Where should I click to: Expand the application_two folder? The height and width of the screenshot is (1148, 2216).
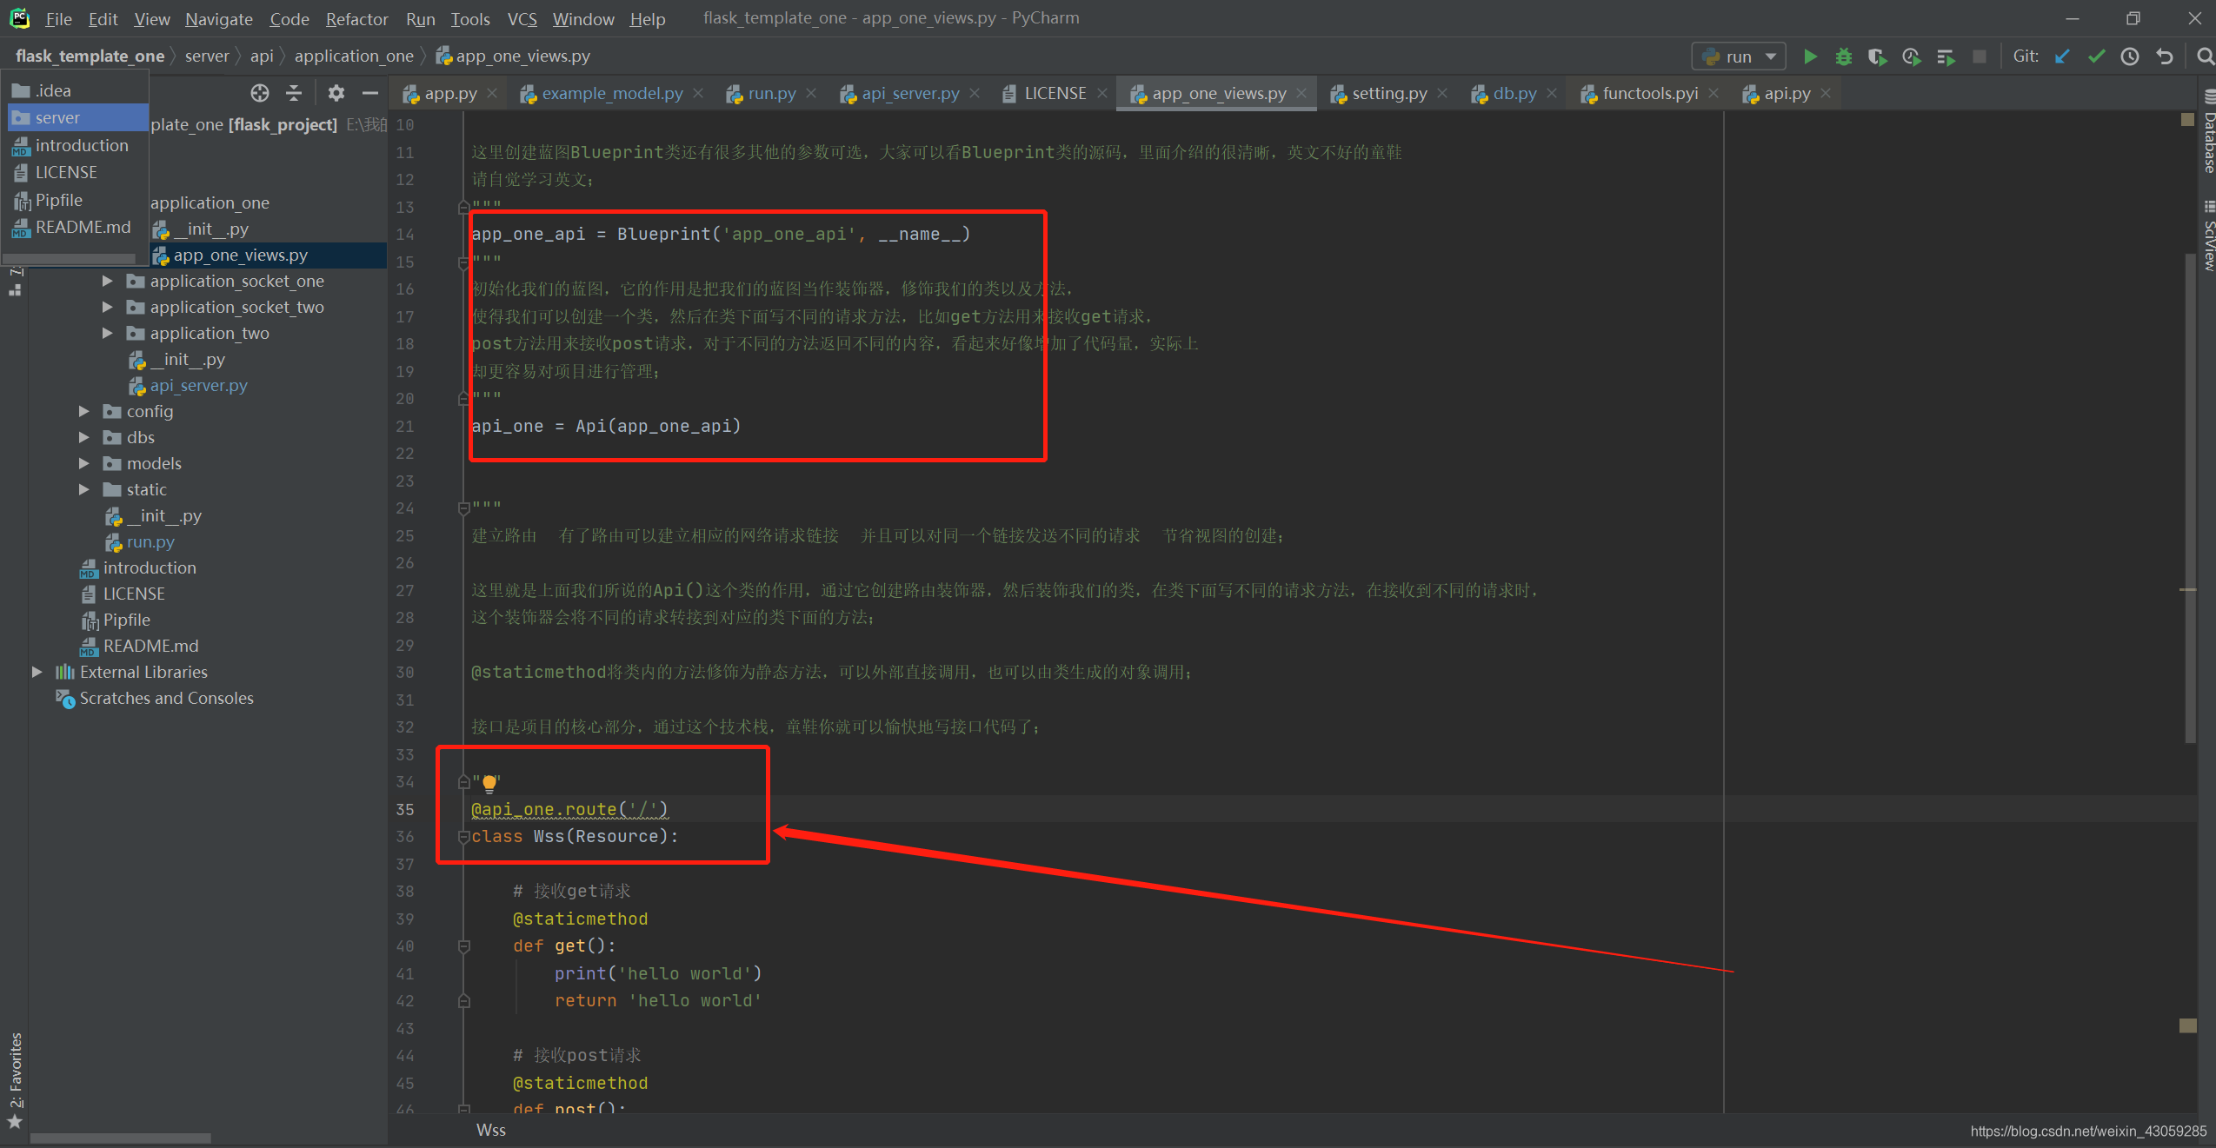[106, 333]
